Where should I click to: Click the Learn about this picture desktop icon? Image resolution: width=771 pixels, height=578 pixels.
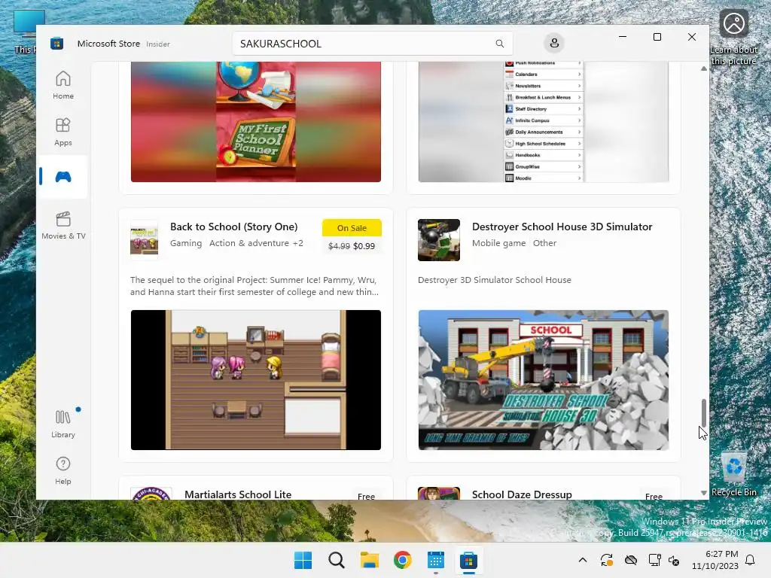coord(733,38)
